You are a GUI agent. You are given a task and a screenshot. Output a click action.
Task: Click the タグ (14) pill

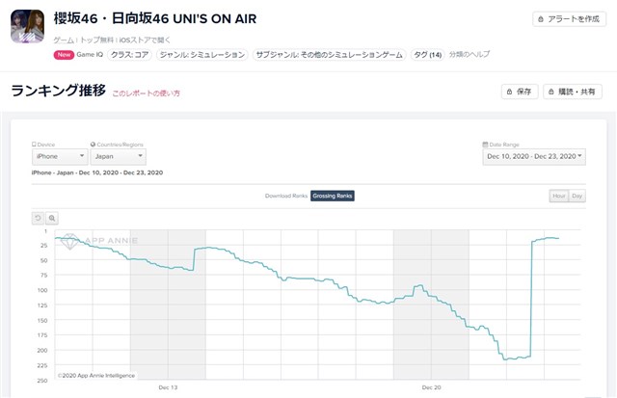pyautogui.click(x=428, y=55)
